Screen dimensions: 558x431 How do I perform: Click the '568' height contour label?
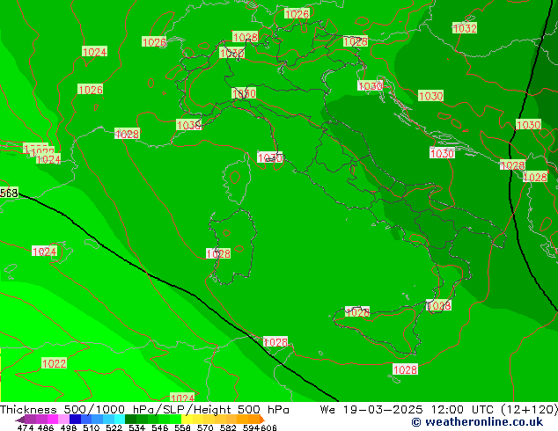point(9,193)
